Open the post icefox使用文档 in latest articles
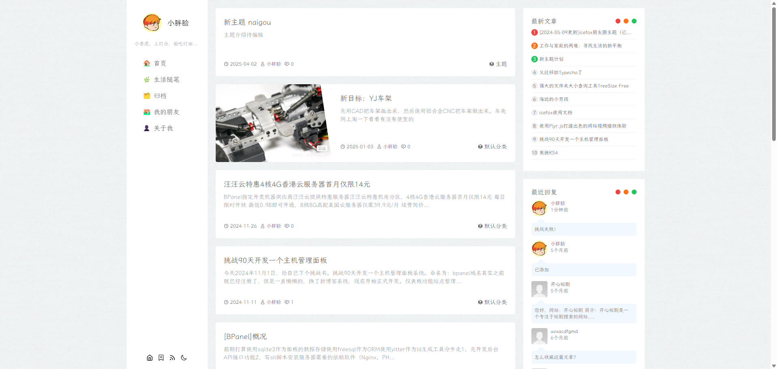The height and width of the screenshot is (369, 777). click(555, 113)
